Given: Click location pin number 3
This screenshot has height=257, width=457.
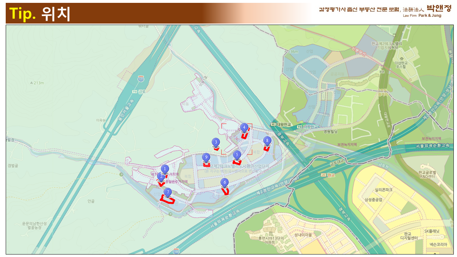Looking at the screenshot, I should tap(216, 142).
